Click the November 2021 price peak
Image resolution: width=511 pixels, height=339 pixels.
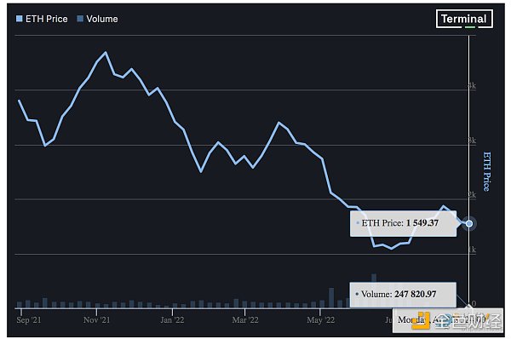pyautogui.click(x=106, y=52)
